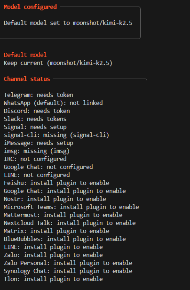Click the 'Nextcloud Talk: install plugin' line
The width and height of the screenshot is (190, 290).
point(70,223)
